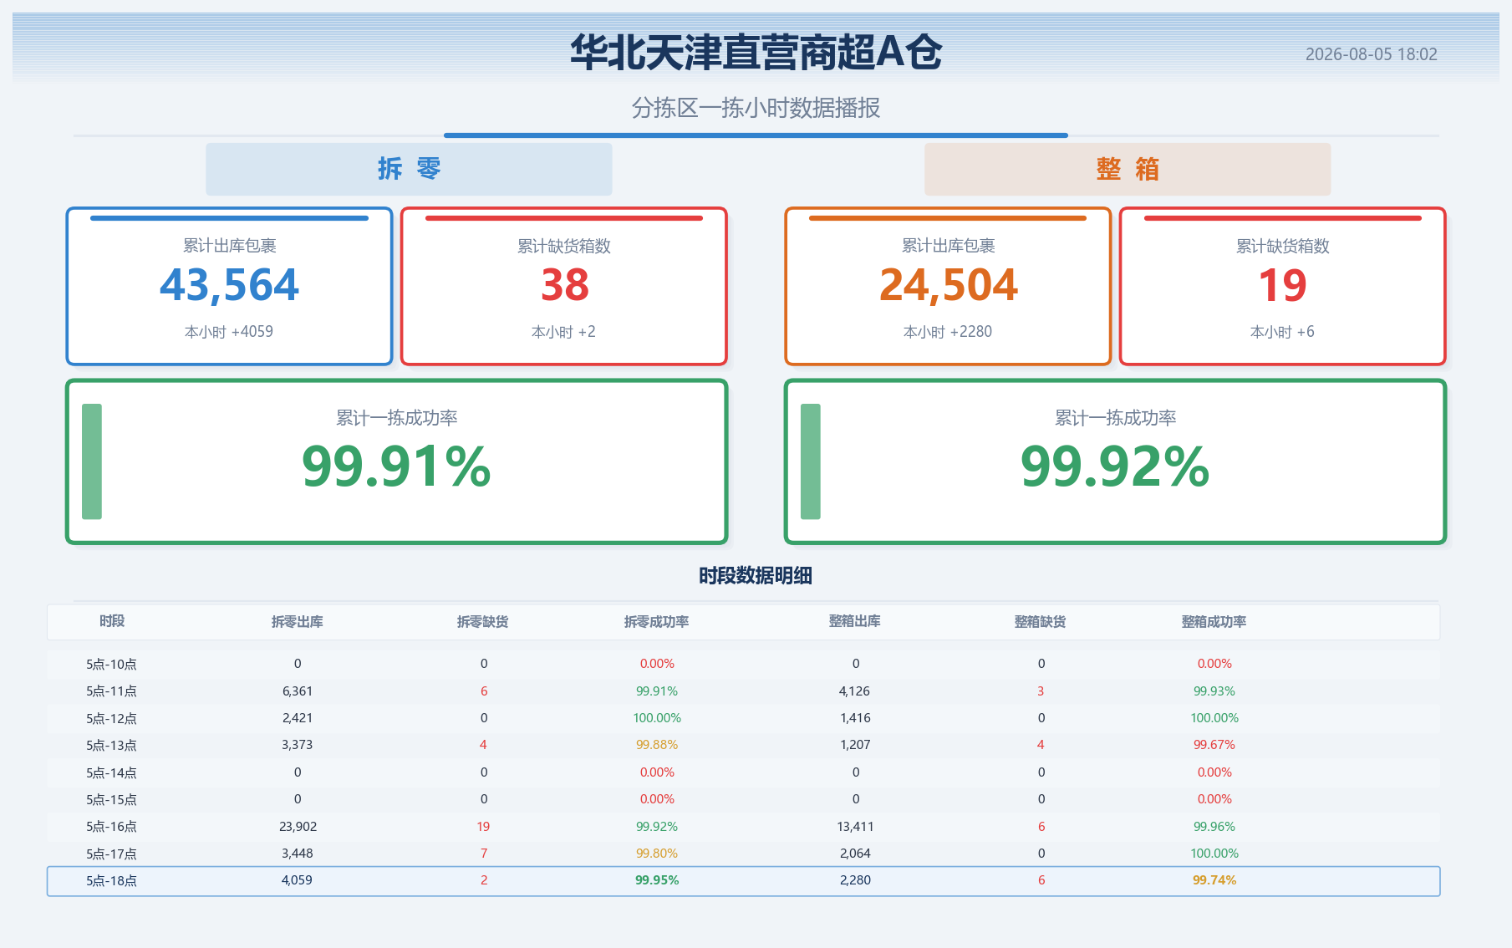
Task: Click the 13,411 整箱出库 value
Action: 855,826
